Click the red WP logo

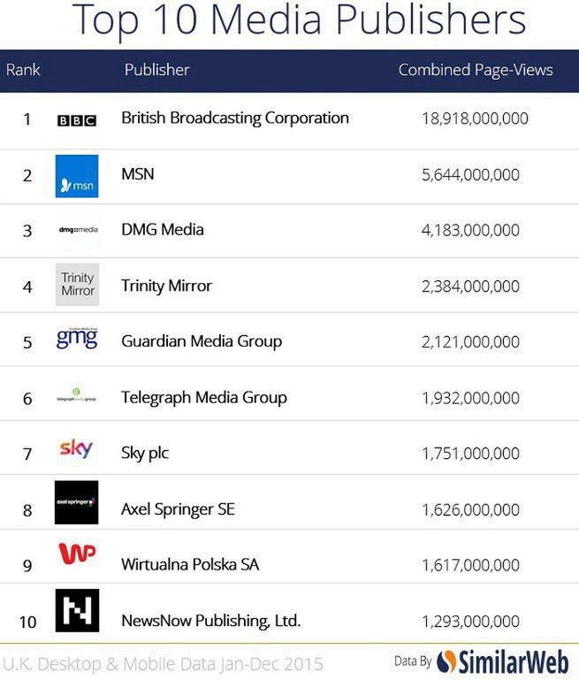(76, 555)
